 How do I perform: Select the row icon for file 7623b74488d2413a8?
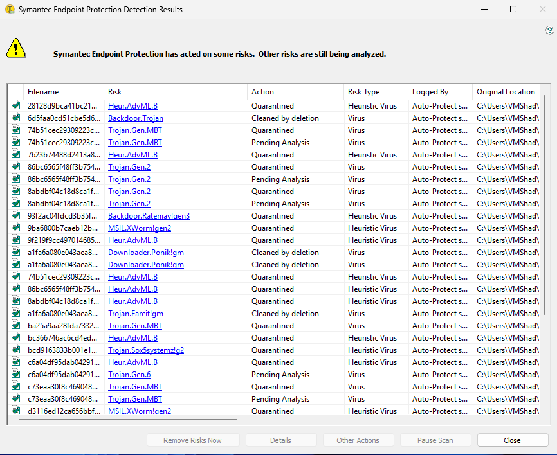[15, 154]
